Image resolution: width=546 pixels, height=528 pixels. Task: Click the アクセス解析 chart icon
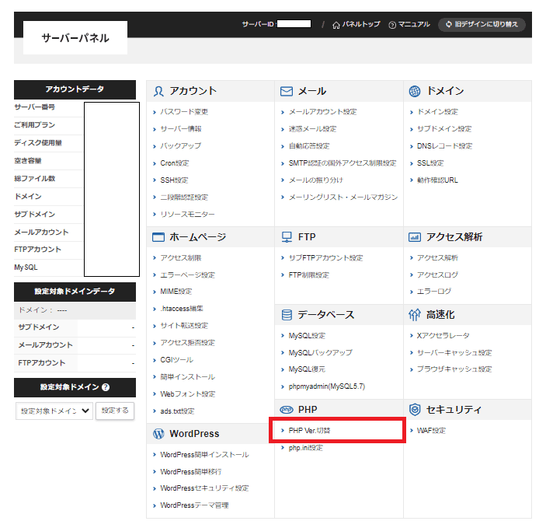click(x=415, y=237)
